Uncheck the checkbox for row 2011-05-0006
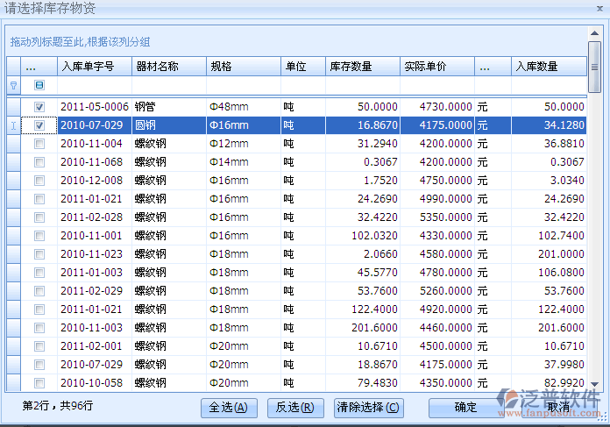Viewport: 610px width, 427px height. [39, 107]
